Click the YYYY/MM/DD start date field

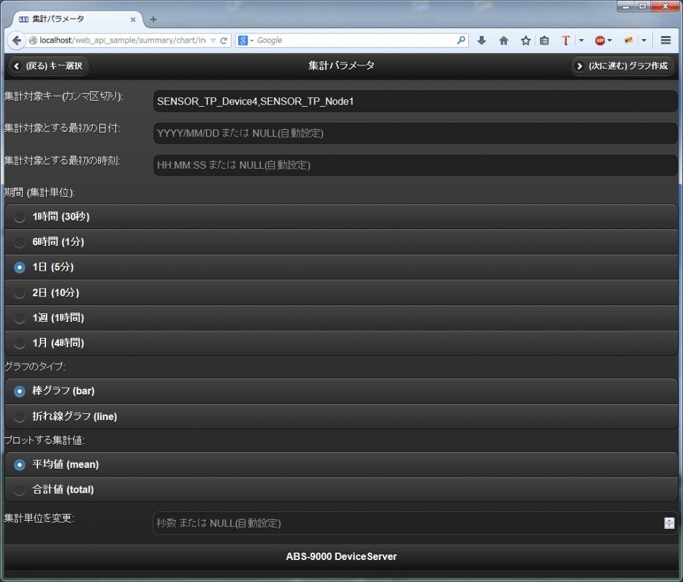[x=415, y=133]
